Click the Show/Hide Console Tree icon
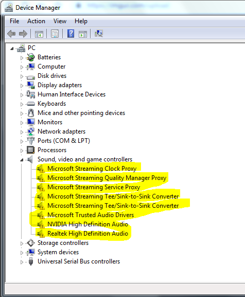The image size is (245, 297). (39, 34)
